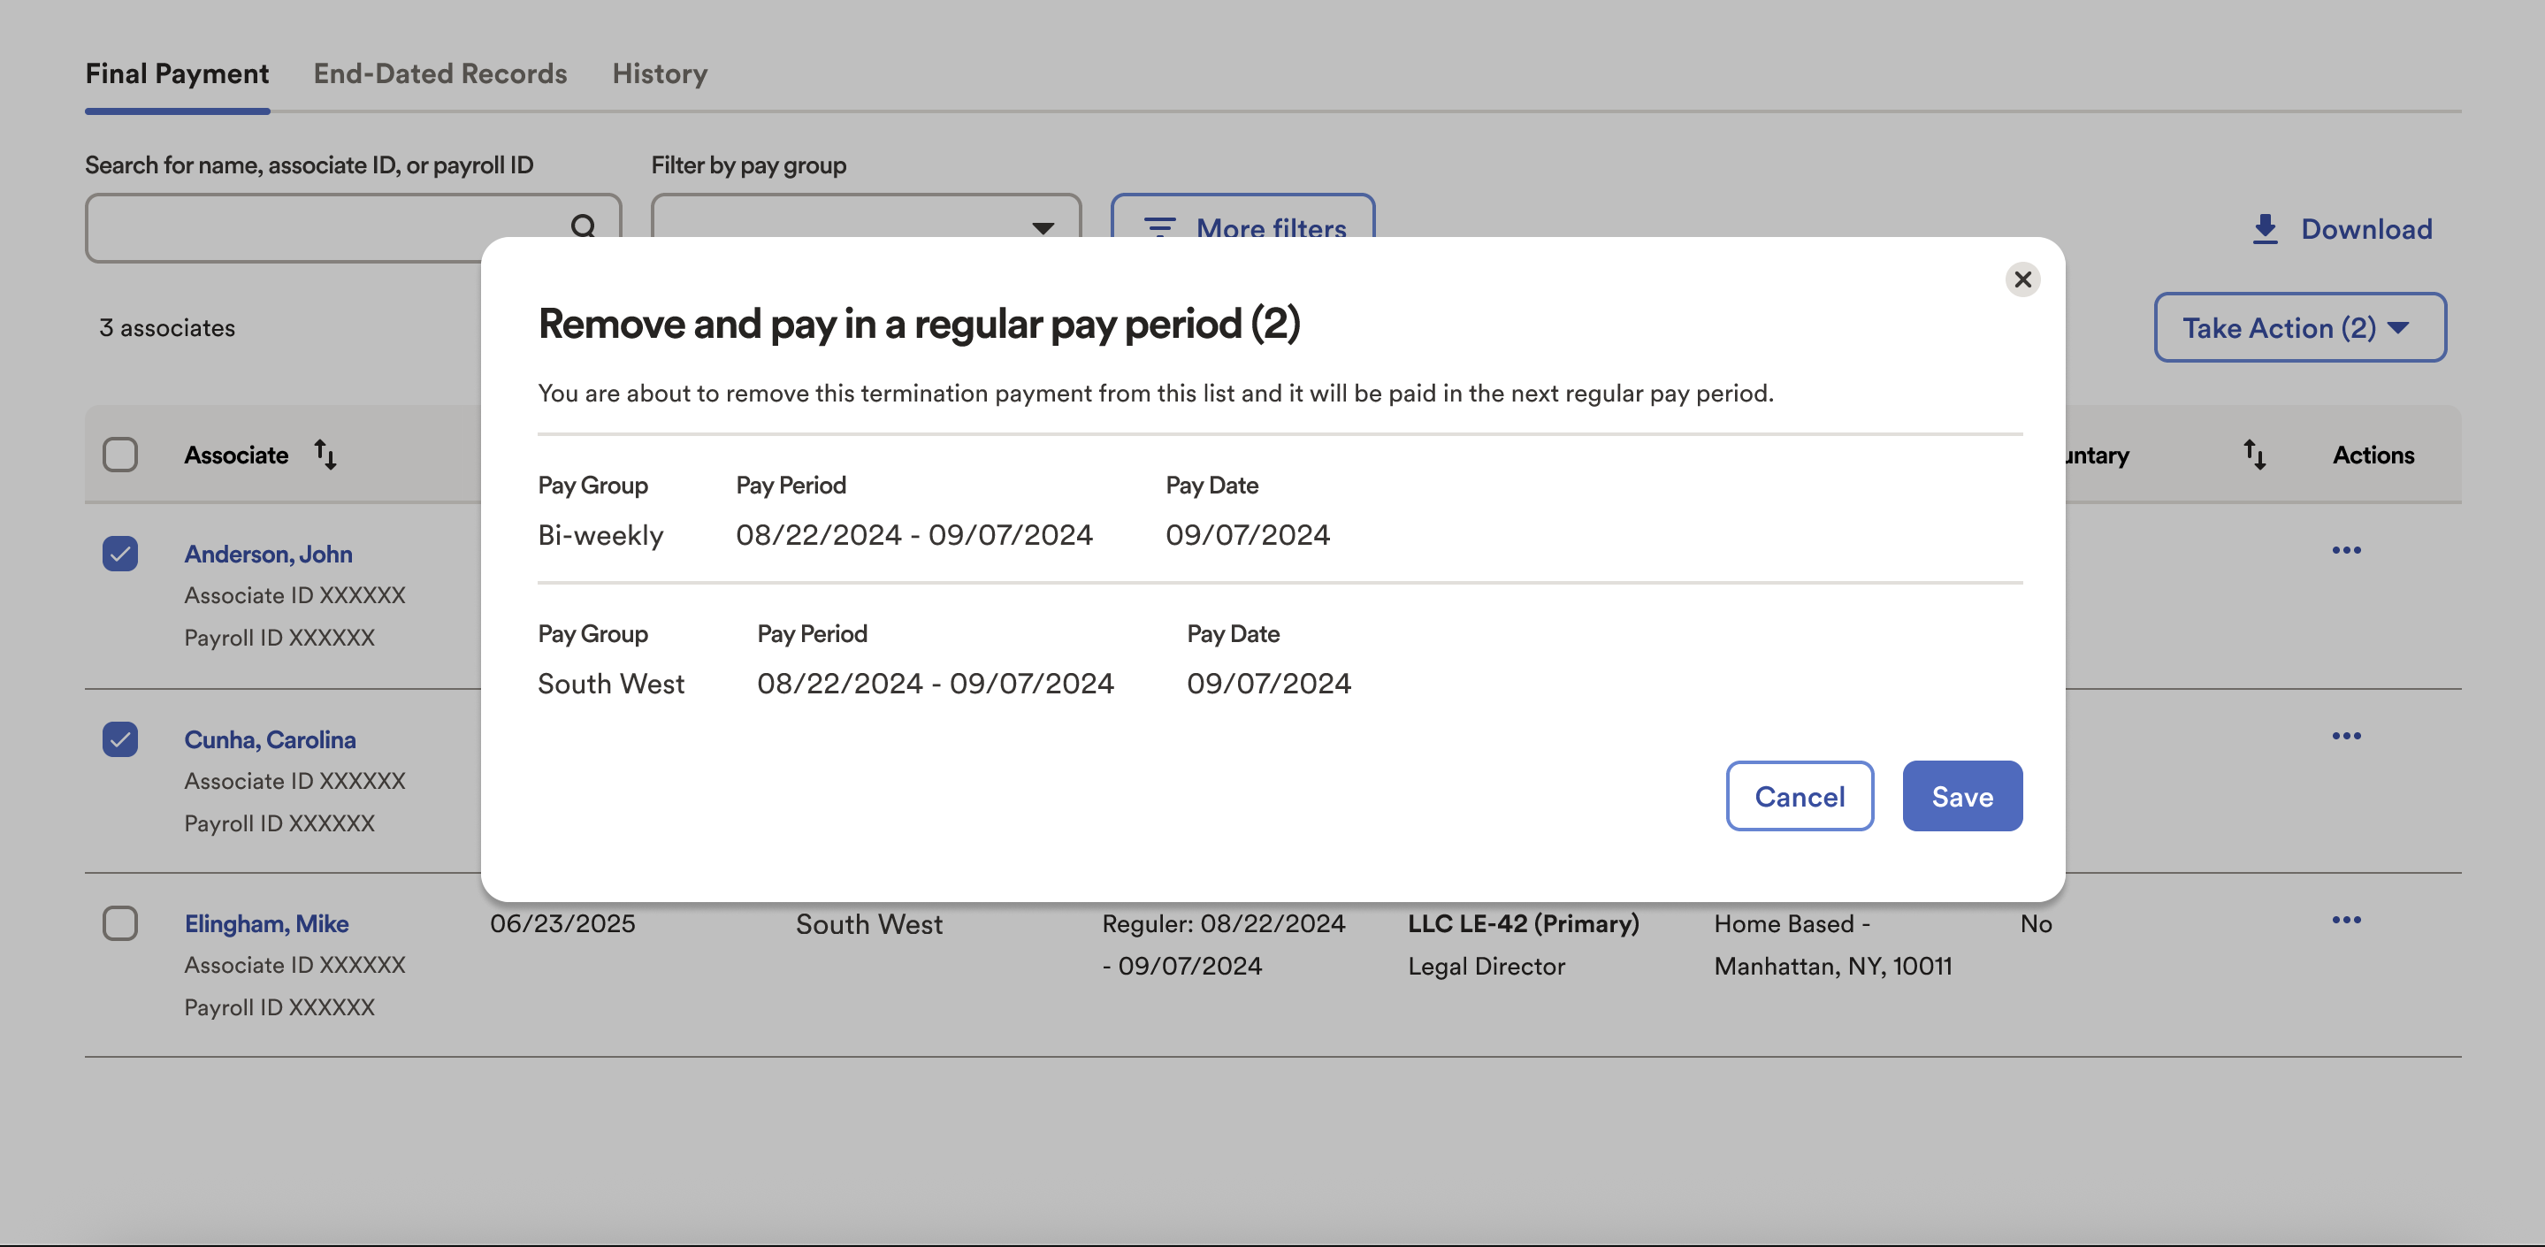Open the More filters panel
Image resolution: width=2545 pixels, height=1247 pixels.
pos(1242,228)
